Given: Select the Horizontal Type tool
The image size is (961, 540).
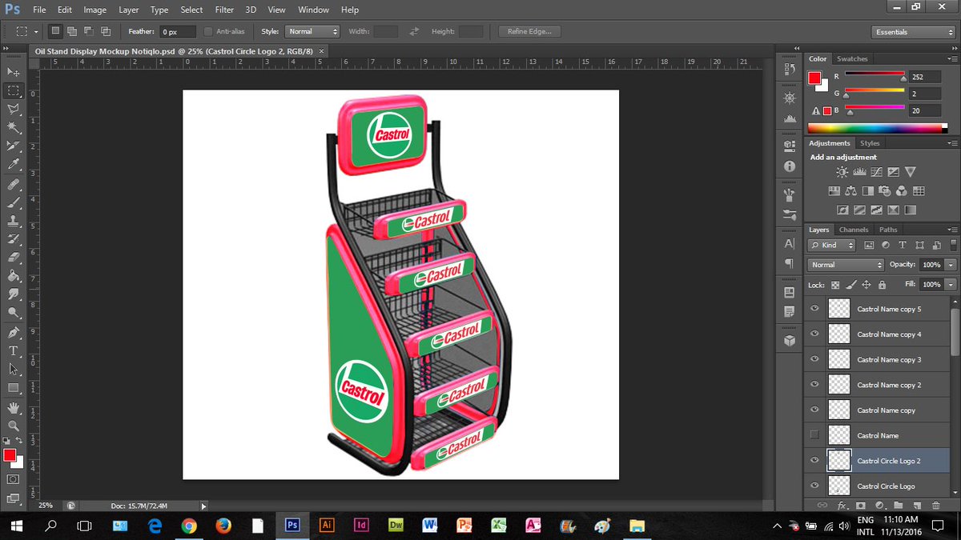Looking at the screenshot, I should [x=14, y=350].
